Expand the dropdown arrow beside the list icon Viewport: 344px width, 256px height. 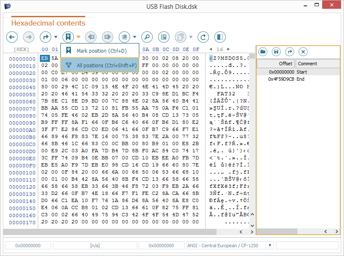click(x=135, y=37)
